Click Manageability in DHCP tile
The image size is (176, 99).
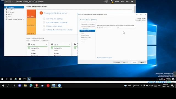click(58, 48)
